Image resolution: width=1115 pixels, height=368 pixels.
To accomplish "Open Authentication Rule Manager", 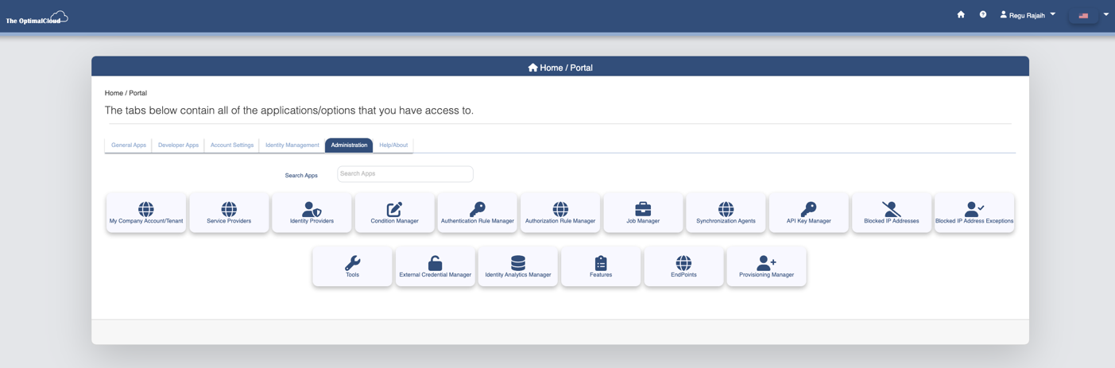I will (x=478, y=213).
